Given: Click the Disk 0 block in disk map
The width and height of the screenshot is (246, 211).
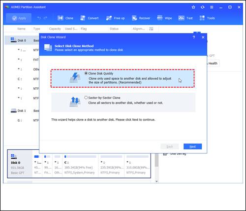Looking at the screenshot, I should 20,164.
